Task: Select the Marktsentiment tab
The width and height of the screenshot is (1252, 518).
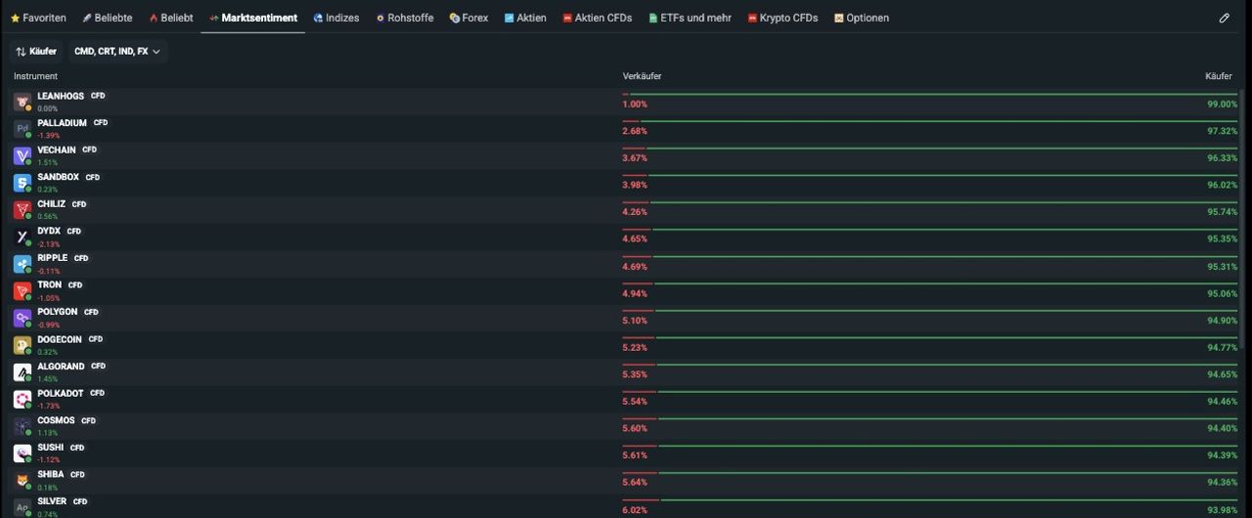Action: point(253,18)
